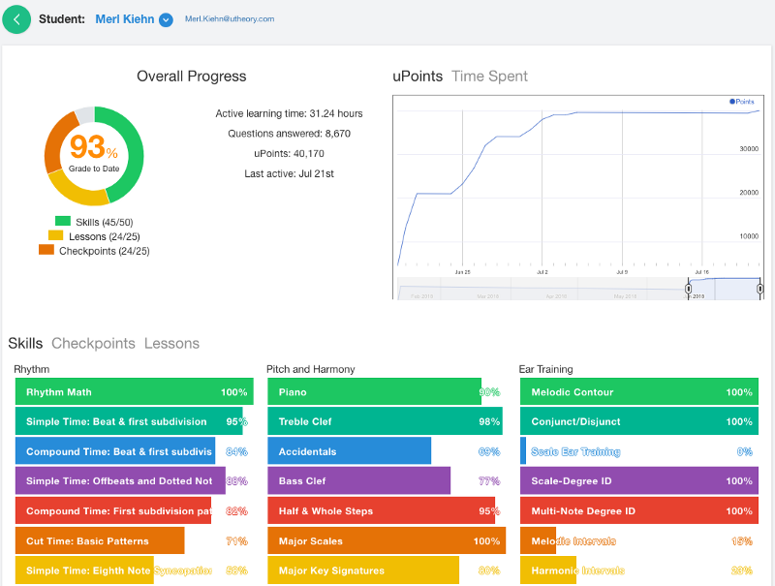Viewport: 775px width, 586px height.
Task: Click the Jul 2 date label on chart
Action: click(542, 272)
